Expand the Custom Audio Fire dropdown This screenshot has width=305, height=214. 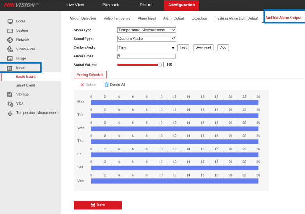(147, 48)
